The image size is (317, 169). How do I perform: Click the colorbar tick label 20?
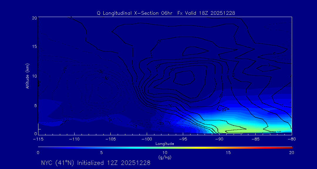pos(291,153)
